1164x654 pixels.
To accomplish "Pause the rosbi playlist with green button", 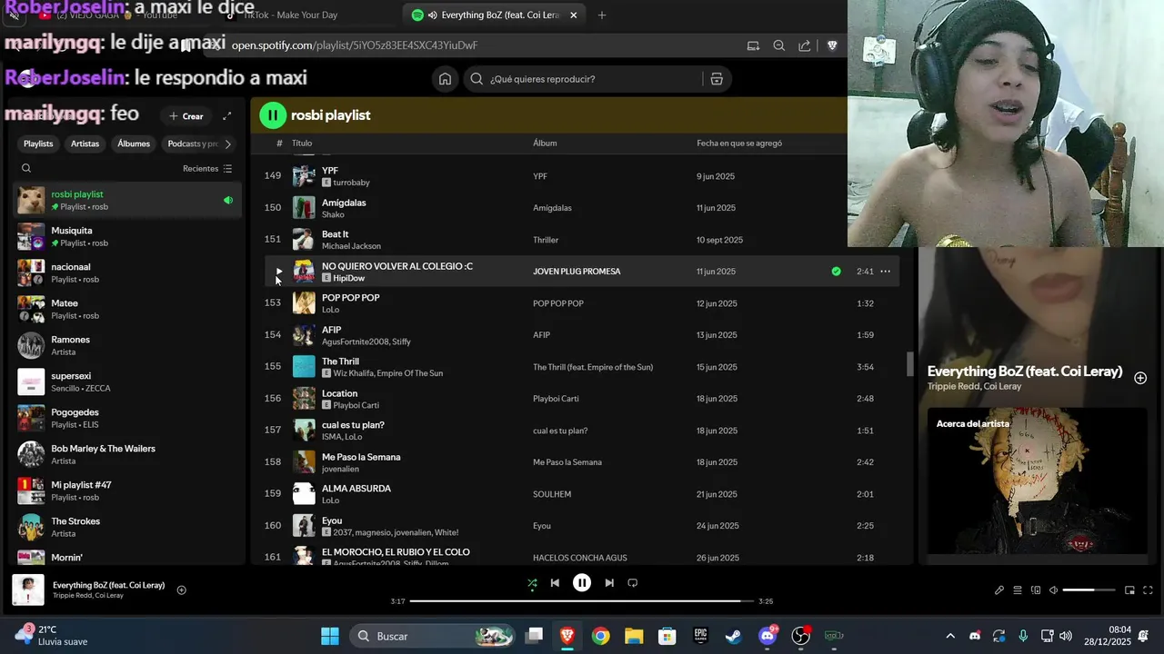I will (273, 115).
